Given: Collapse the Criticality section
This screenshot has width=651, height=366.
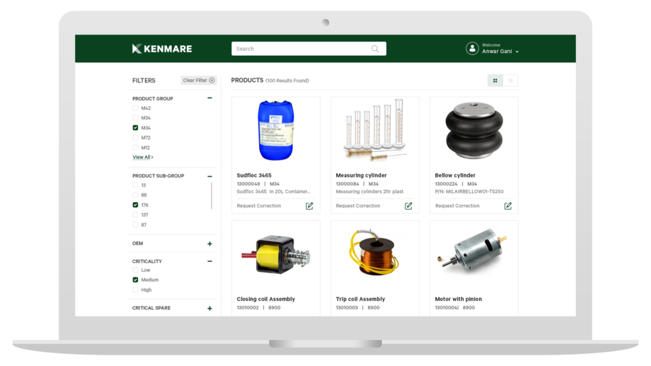Looking at the screenshot, I should (x=209, y=261).
